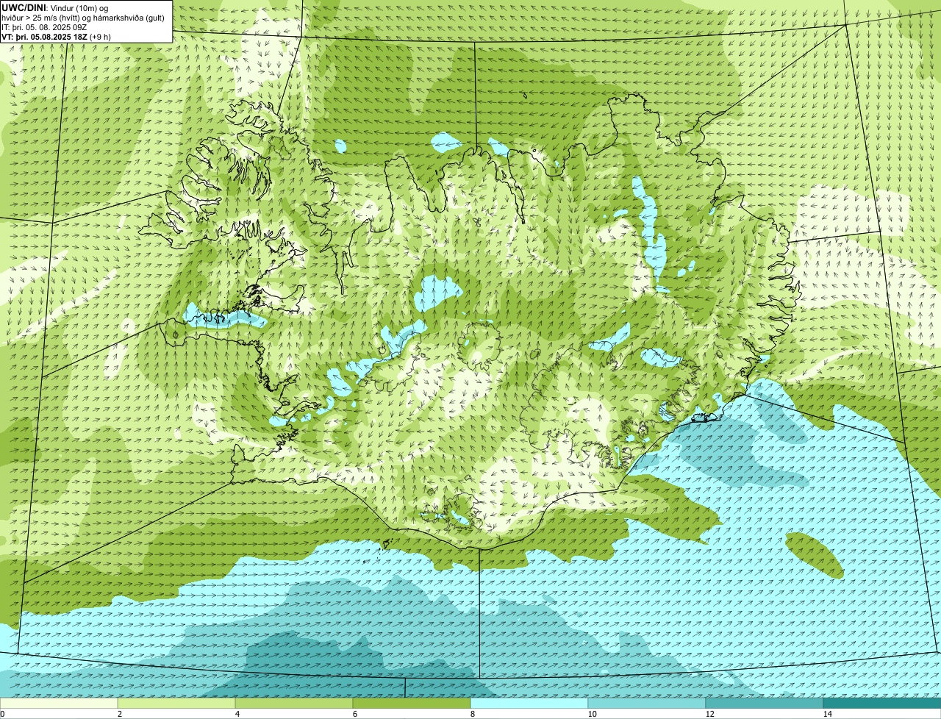Click the teal 12–14 legend swatch

pyautogui.click(x=765, y=703)
